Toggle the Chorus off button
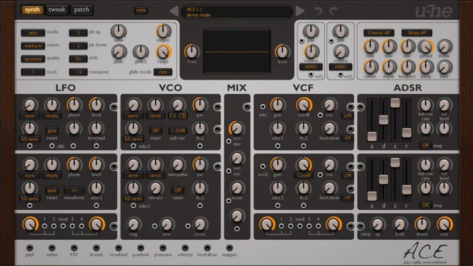The width and height of the screenshot is (473, 266). pos(379,33)
